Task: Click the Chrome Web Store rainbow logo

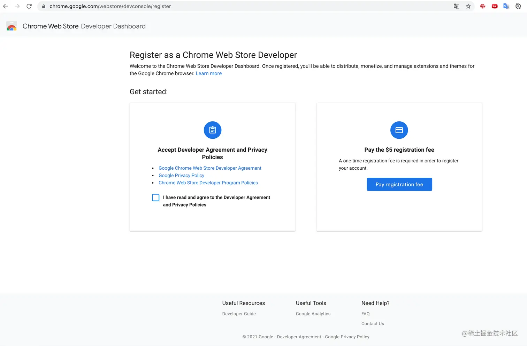Action: pyautogui.click(x=12, y=26)
